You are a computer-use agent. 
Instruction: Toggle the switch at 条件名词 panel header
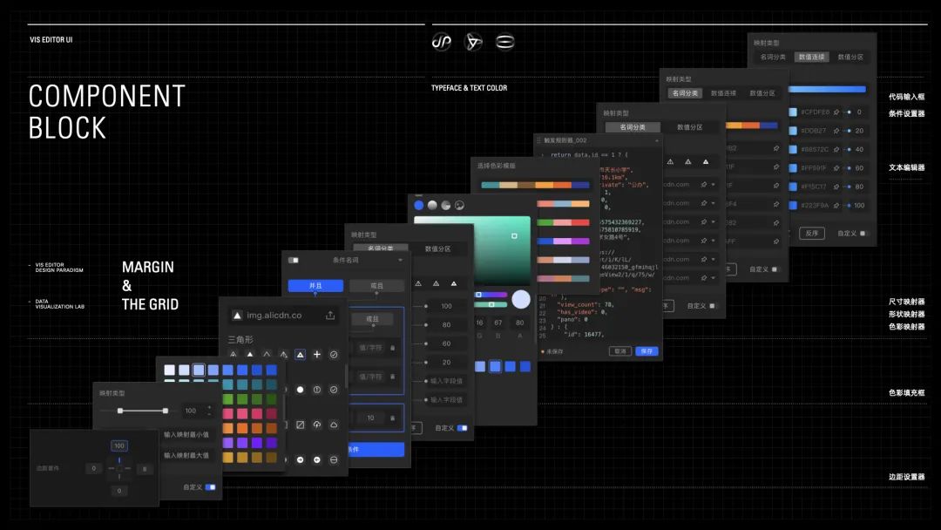[294, 260]
